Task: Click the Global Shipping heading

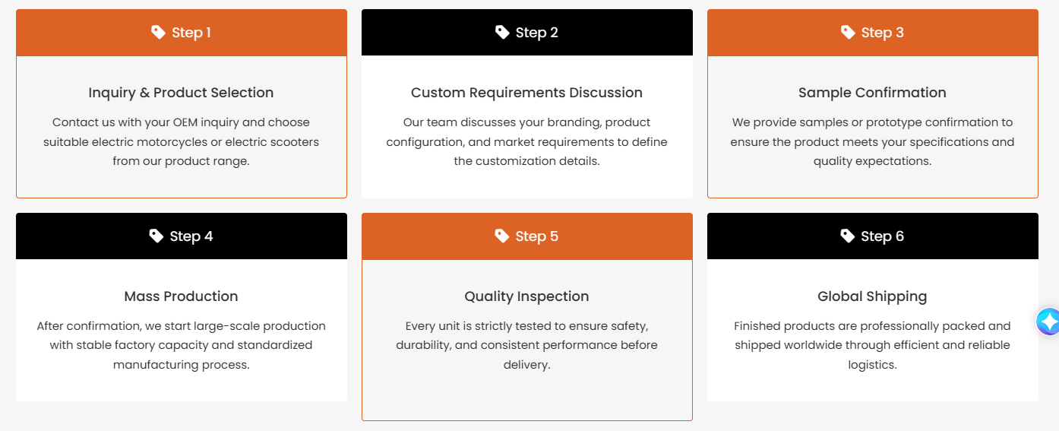Action: [x=872, y=296]
